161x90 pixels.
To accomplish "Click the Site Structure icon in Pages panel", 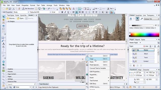I will tap(158, 46).
